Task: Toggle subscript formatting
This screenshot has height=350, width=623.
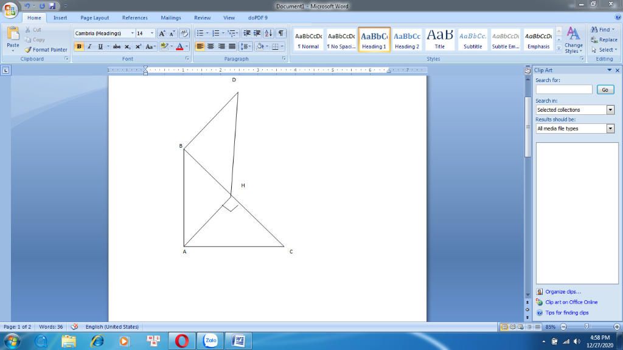Action: [x=127, y=46]
